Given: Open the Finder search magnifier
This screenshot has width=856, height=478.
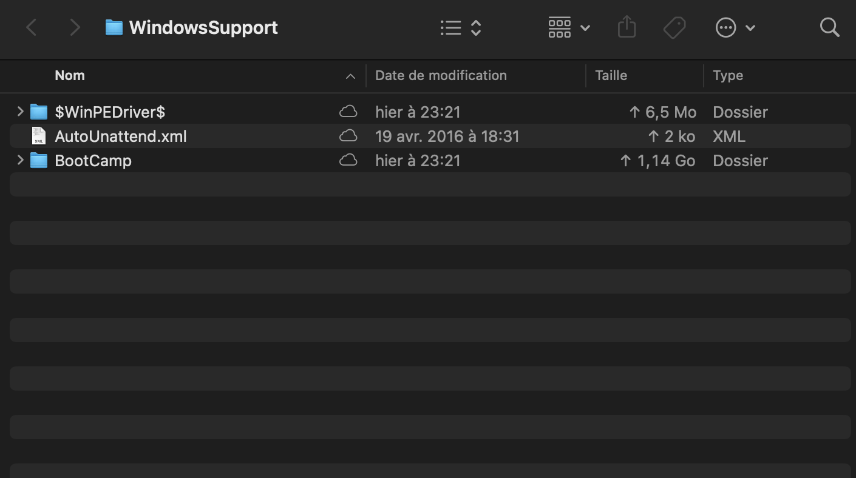Looking at the screenshot, I should tap(829, 27).
